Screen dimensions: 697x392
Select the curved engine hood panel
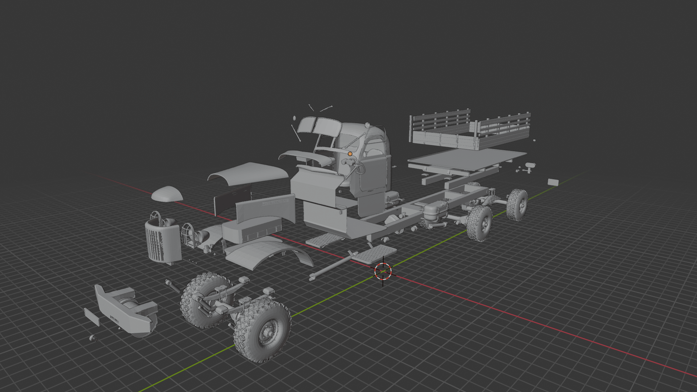[248, 174]
